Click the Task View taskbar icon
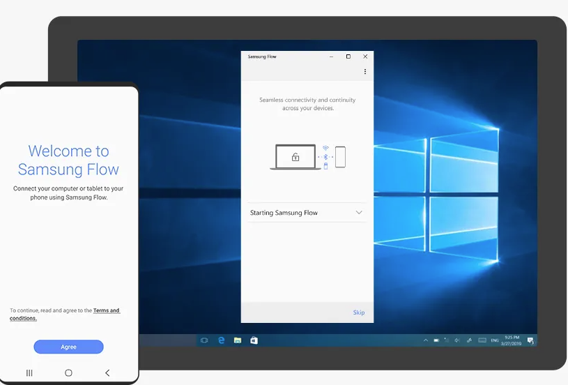The width and height of the screenshot is (568, 385). [x=204, y=340]
